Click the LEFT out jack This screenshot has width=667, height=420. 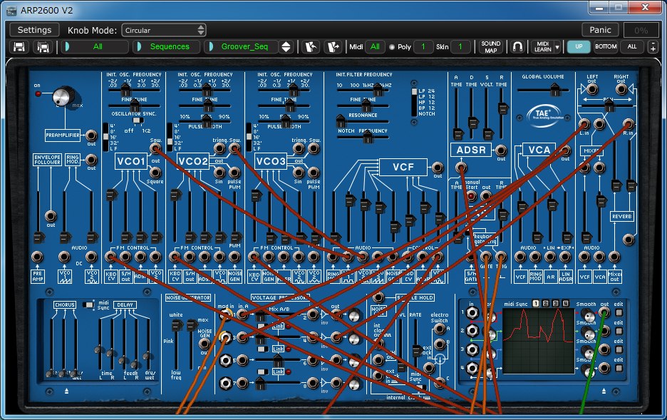coord(592,89)
